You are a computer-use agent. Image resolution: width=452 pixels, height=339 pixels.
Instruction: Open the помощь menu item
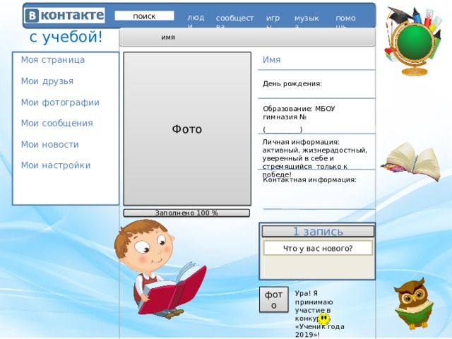pyautogui.click(x=345, y=20)
